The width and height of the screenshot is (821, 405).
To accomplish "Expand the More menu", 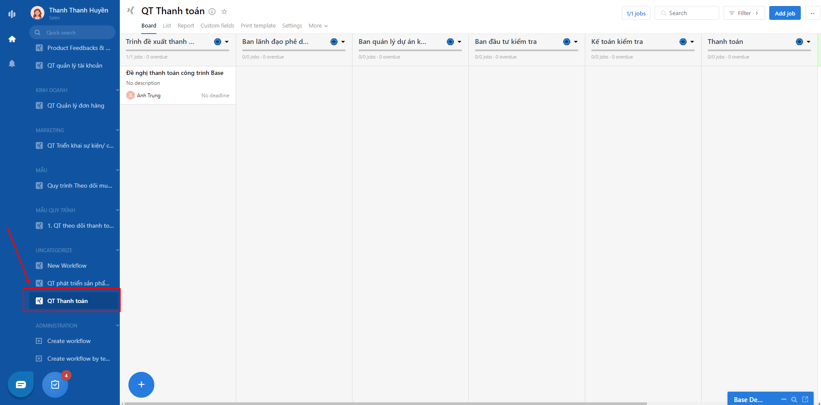I will pyautogui.click(x=318, y=26).
